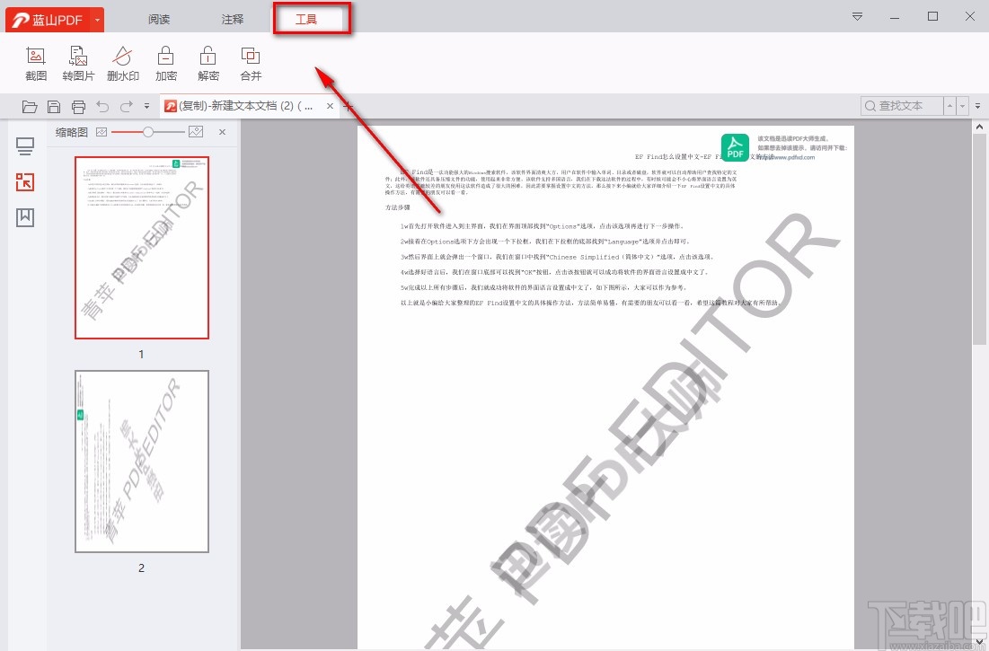Switch to the page view sidebar panel

click(x=25, y=145)
